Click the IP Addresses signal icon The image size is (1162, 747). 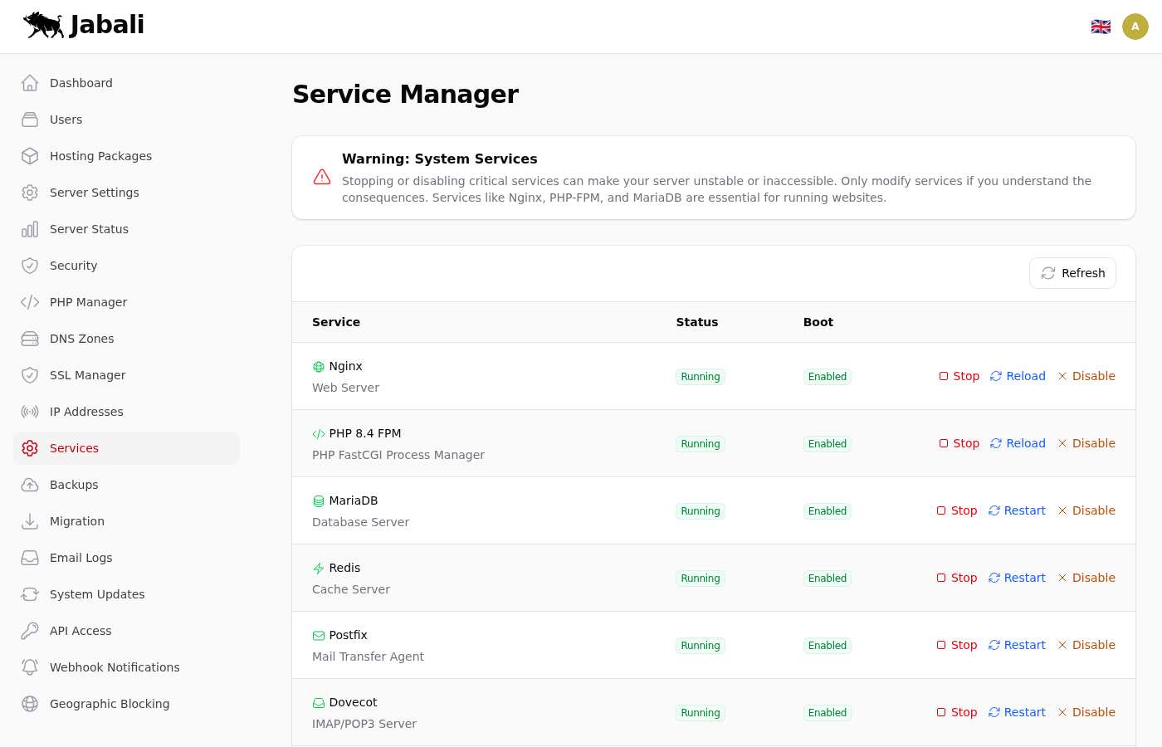[30, 412]
